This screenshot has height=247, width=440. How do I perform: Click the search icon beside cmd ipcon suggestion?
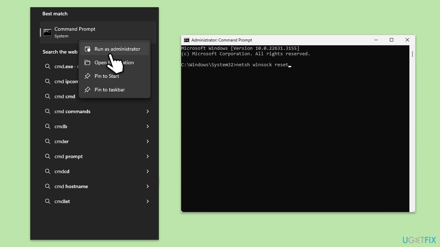click(x=48, y=81)
